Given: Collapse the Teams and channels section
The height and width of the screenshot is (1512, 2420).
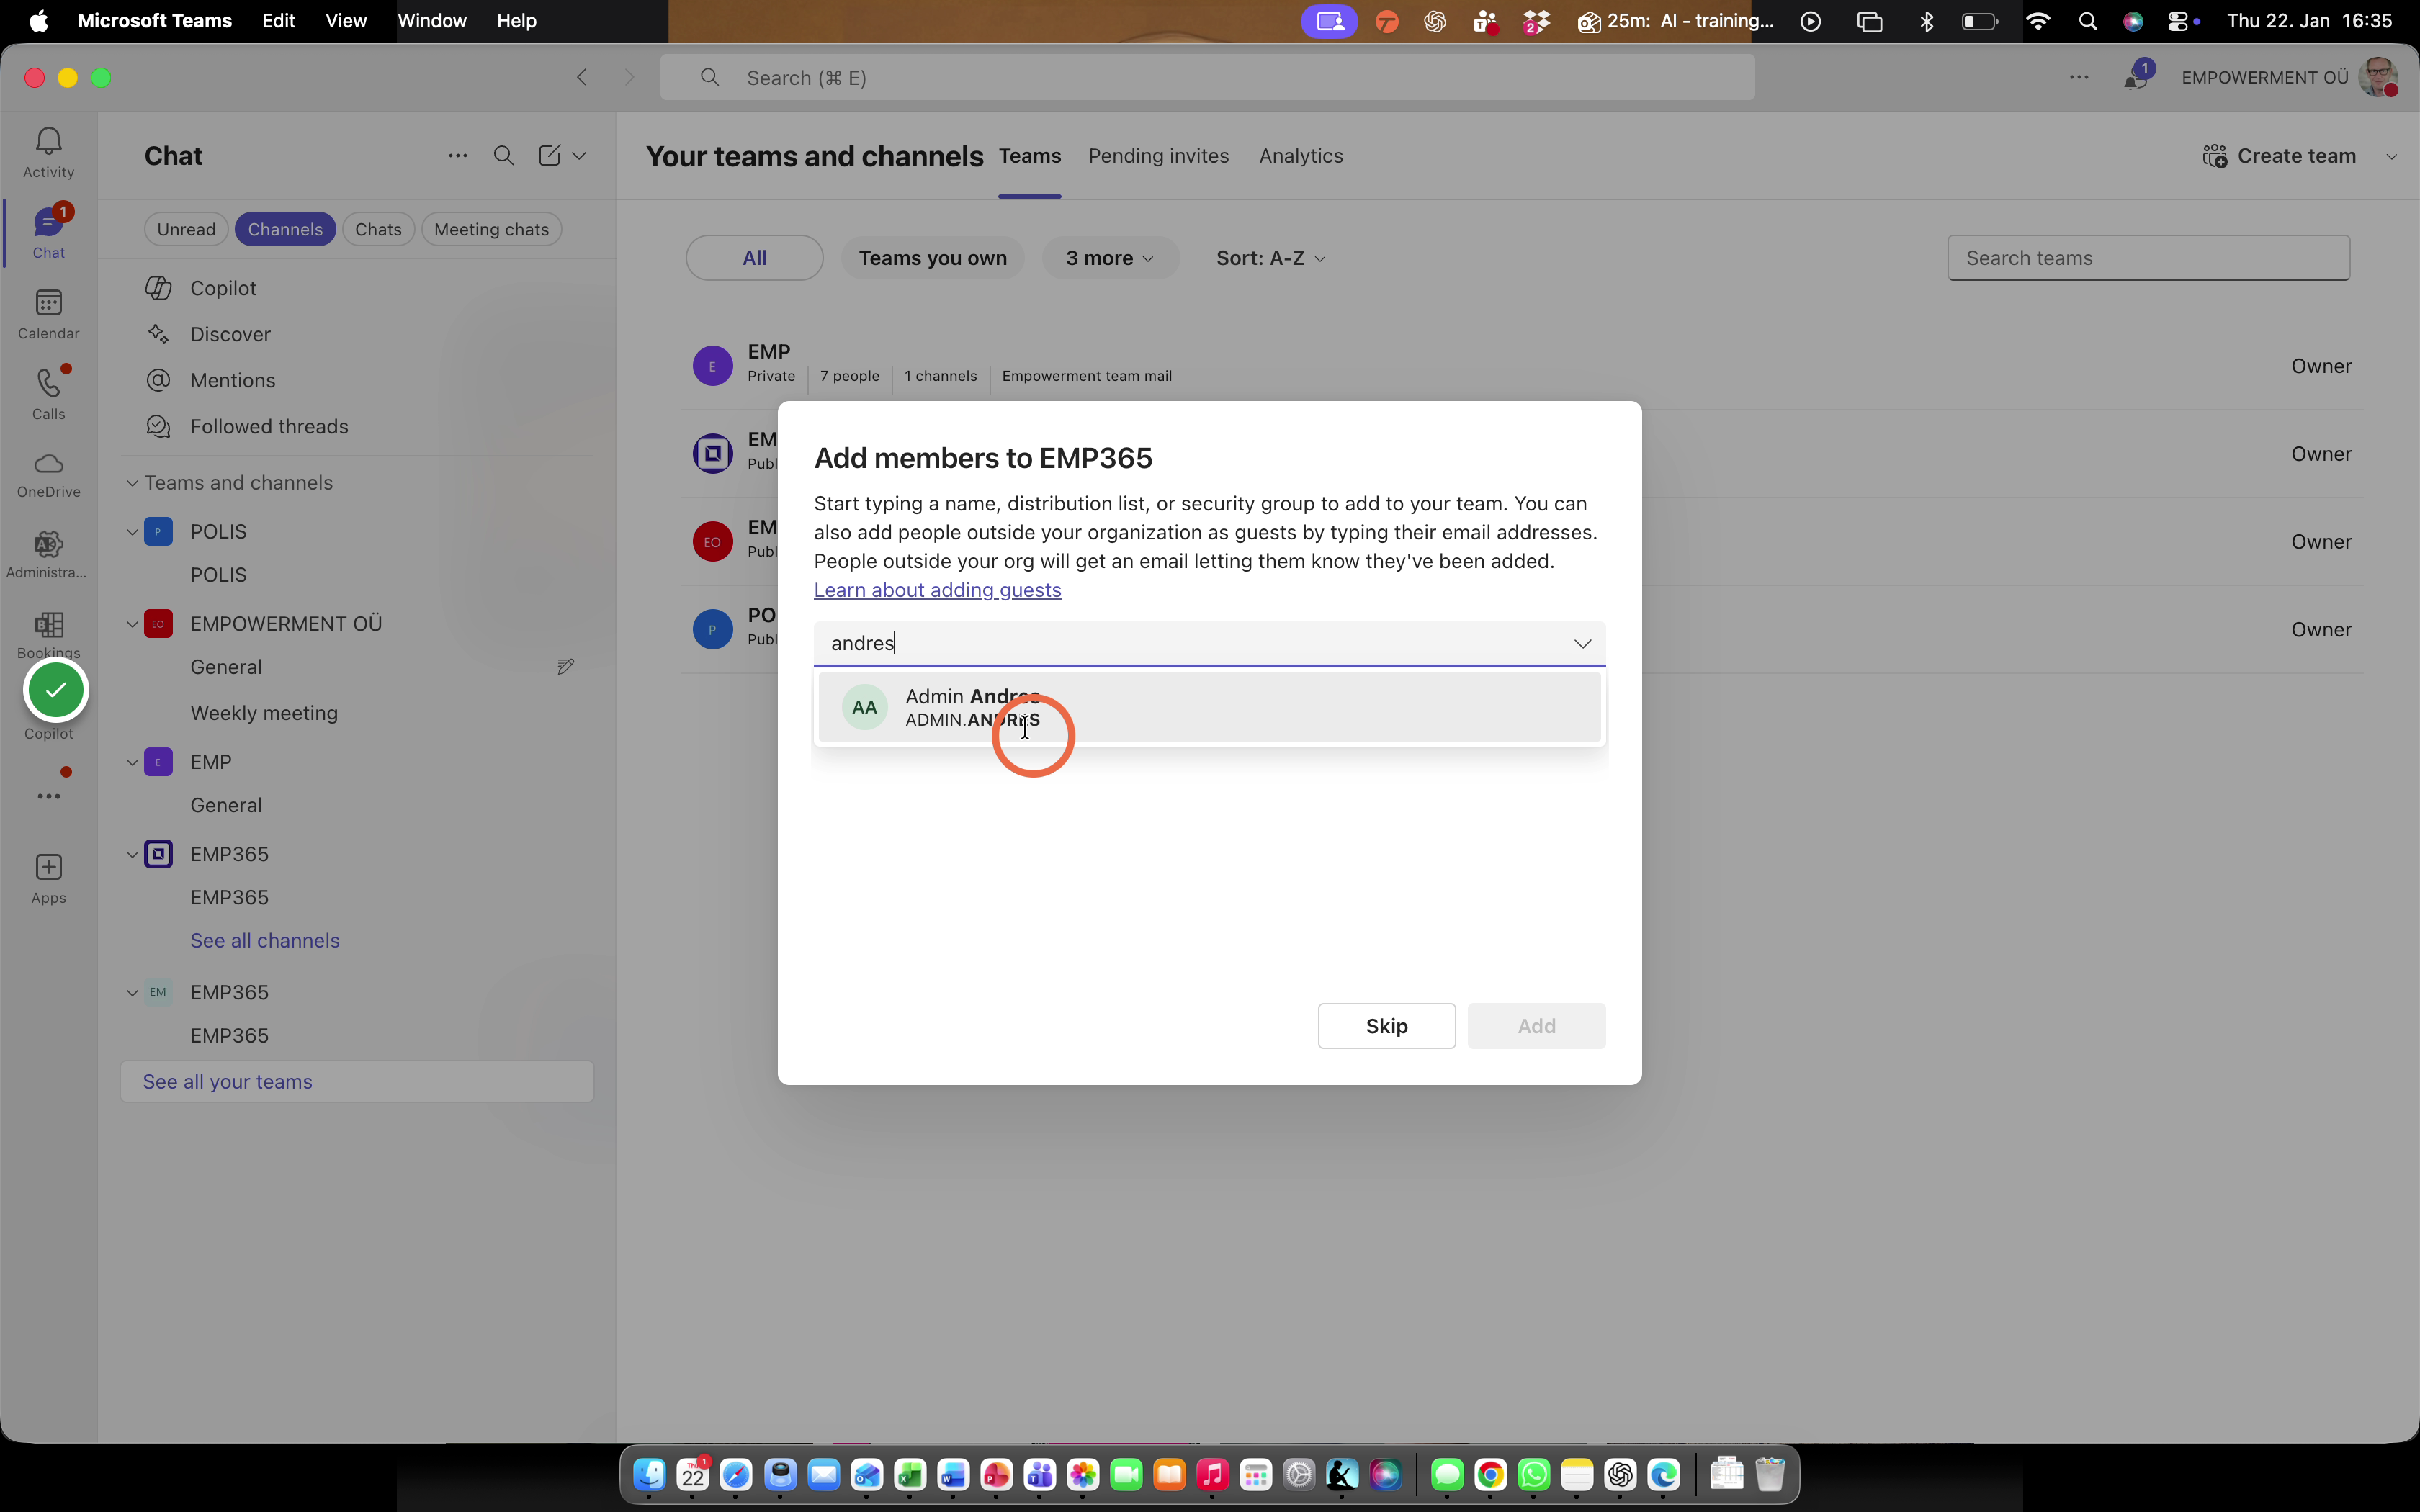Looking at the screenshot, I should [131, 483].
